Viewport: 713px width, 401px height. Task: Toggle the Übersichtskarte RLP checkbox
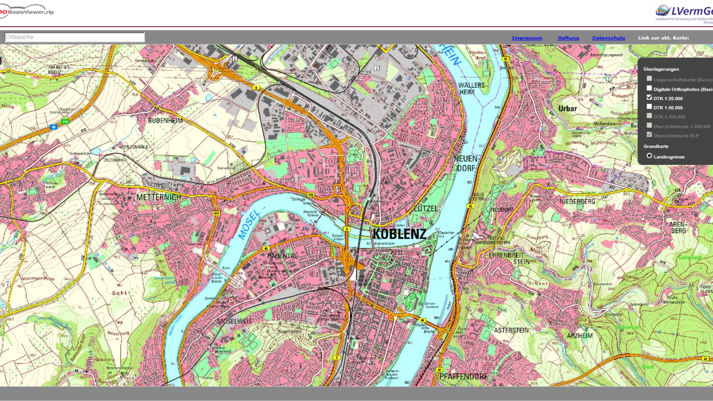point(649,134)
